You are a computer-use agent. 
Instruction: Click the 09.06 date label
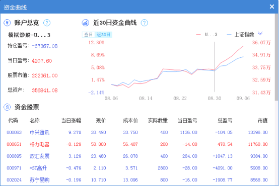tap(243, 98)
